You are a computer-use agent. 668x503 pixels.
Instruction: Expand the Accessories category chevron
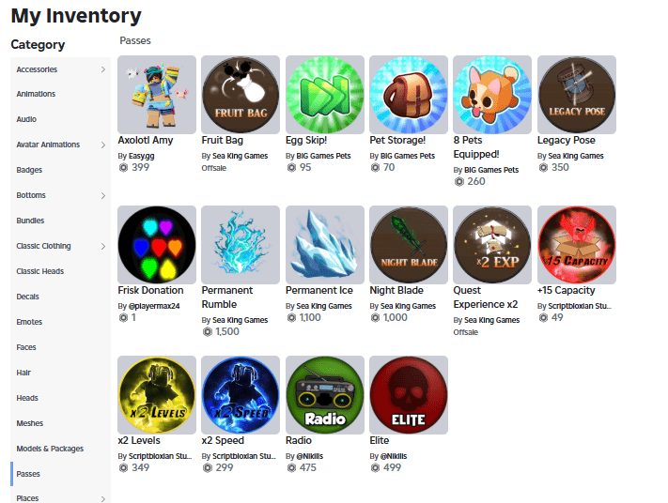[103, 69]
